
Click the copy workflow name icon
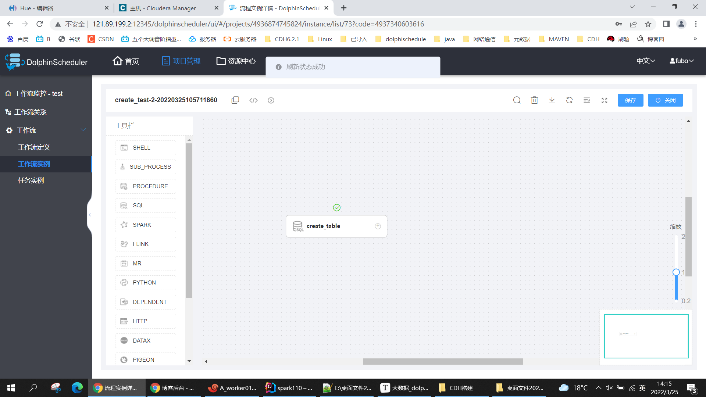tap(235, 100)
